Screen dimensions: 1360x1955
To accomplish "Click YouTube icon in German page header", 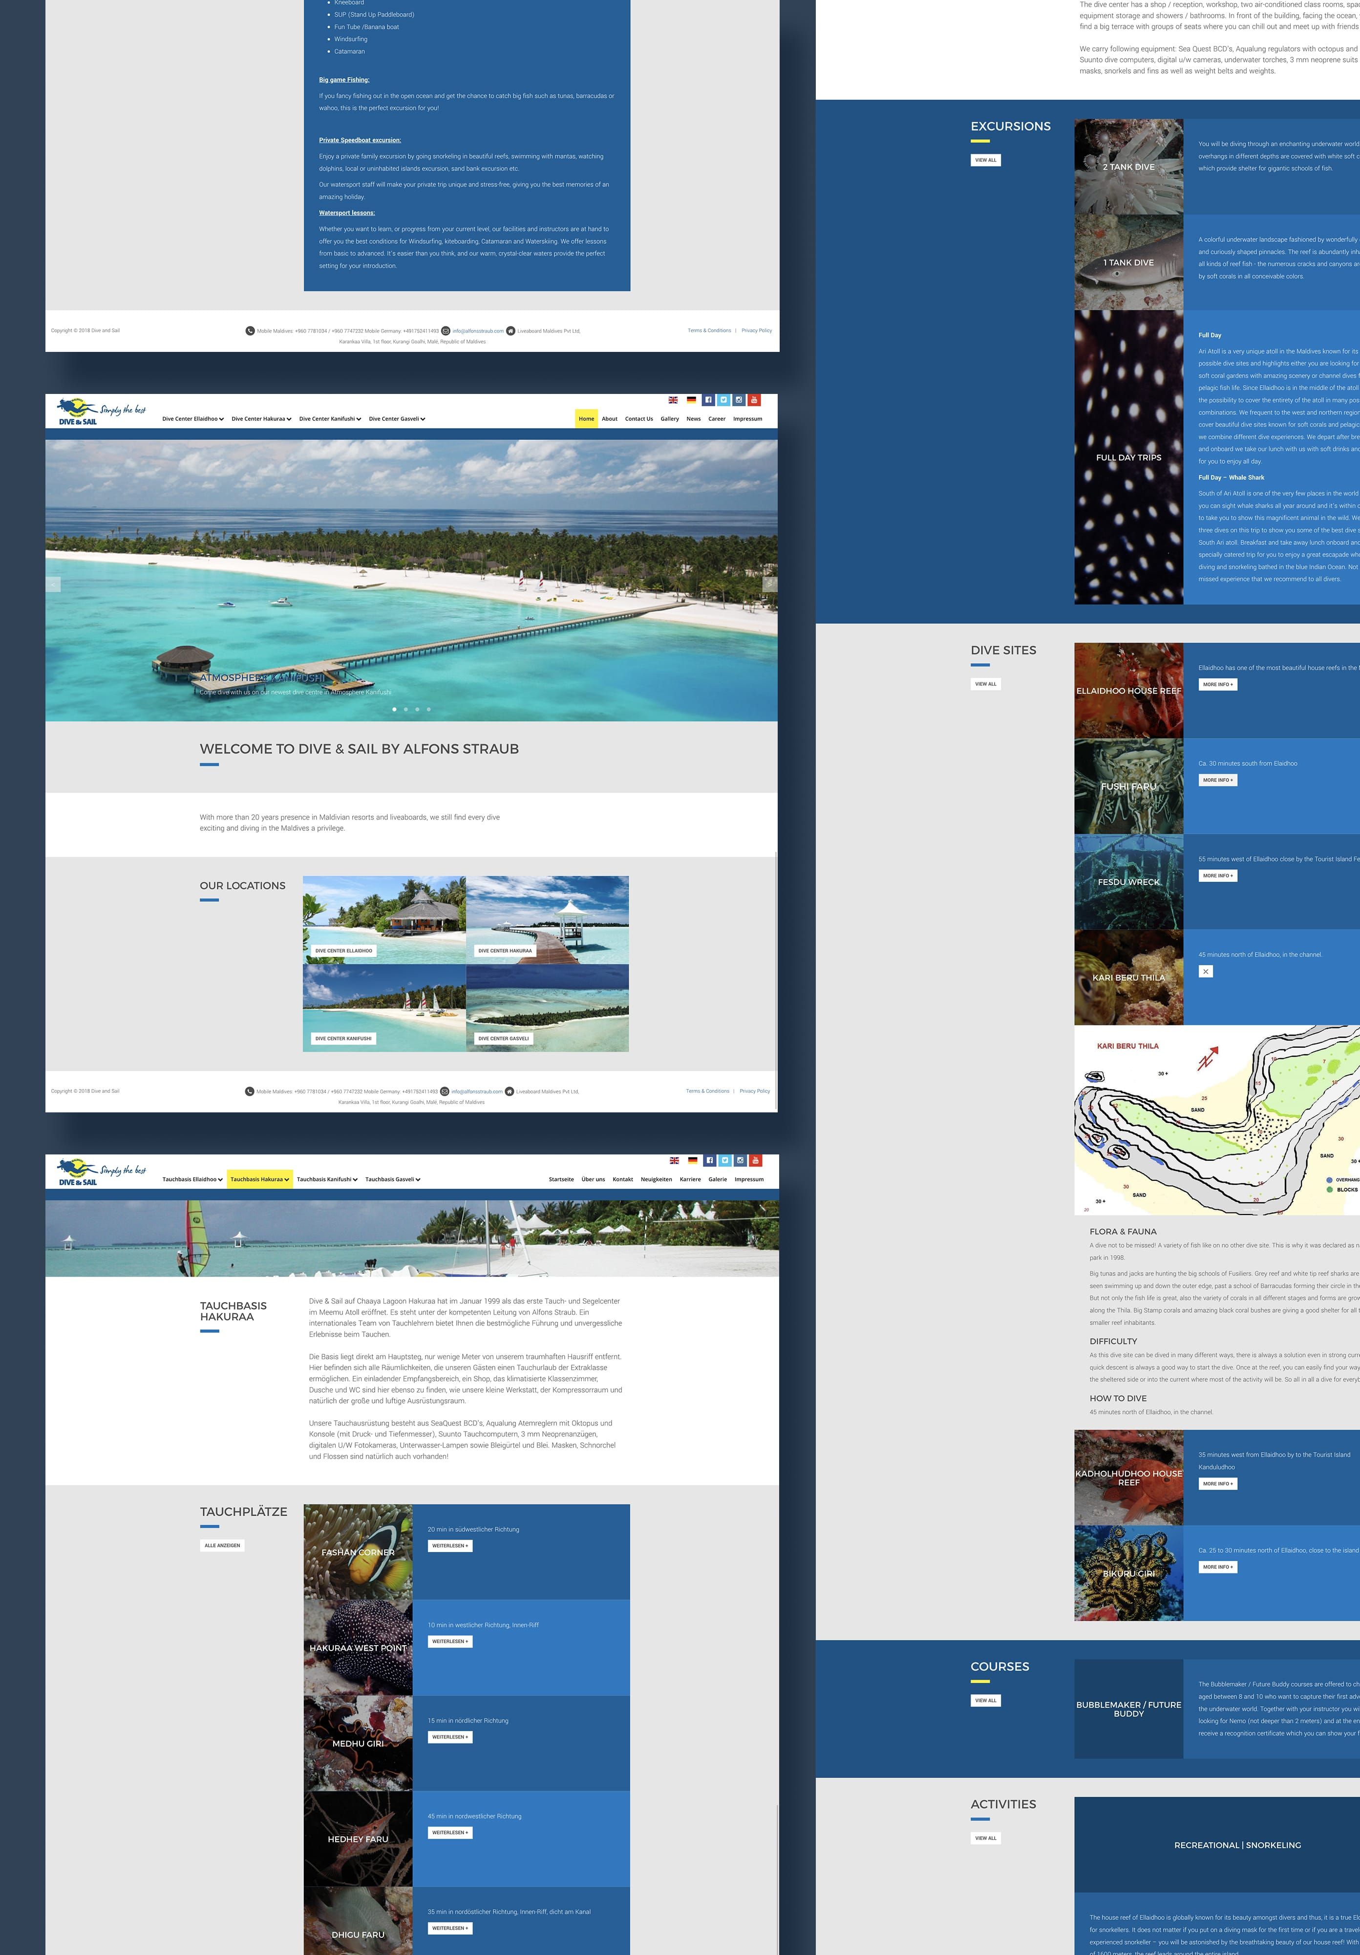I will tap(756, 1160).
